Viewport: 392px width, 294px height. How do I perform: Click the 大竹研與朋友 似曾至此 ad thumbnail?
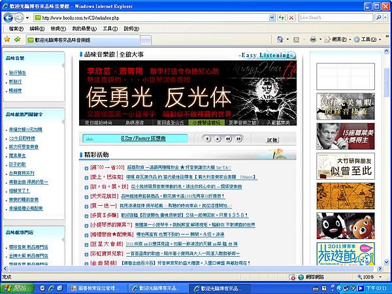346,166
